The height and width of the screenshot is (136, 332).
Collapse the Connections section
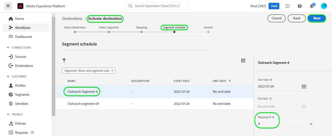(x=8, y=48)
